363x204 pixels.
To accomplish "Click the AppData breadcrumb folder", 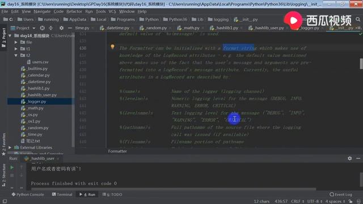I will coord(75,19).
